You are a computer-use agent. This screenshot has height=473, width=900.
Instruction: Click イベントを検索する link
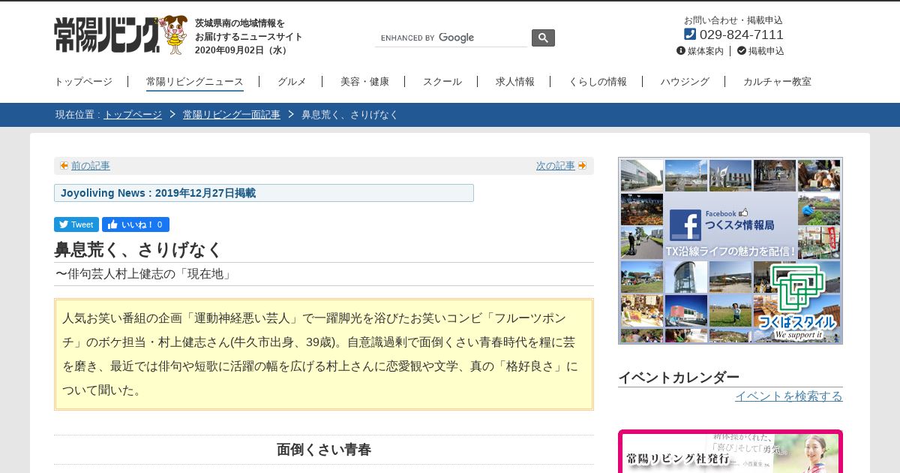point(789,396)
